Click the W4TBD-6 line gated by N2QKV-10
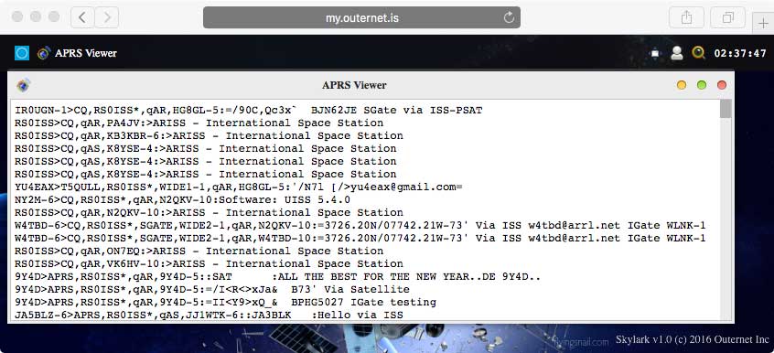This screenshot has width=774, height=353. click(360, 226)
